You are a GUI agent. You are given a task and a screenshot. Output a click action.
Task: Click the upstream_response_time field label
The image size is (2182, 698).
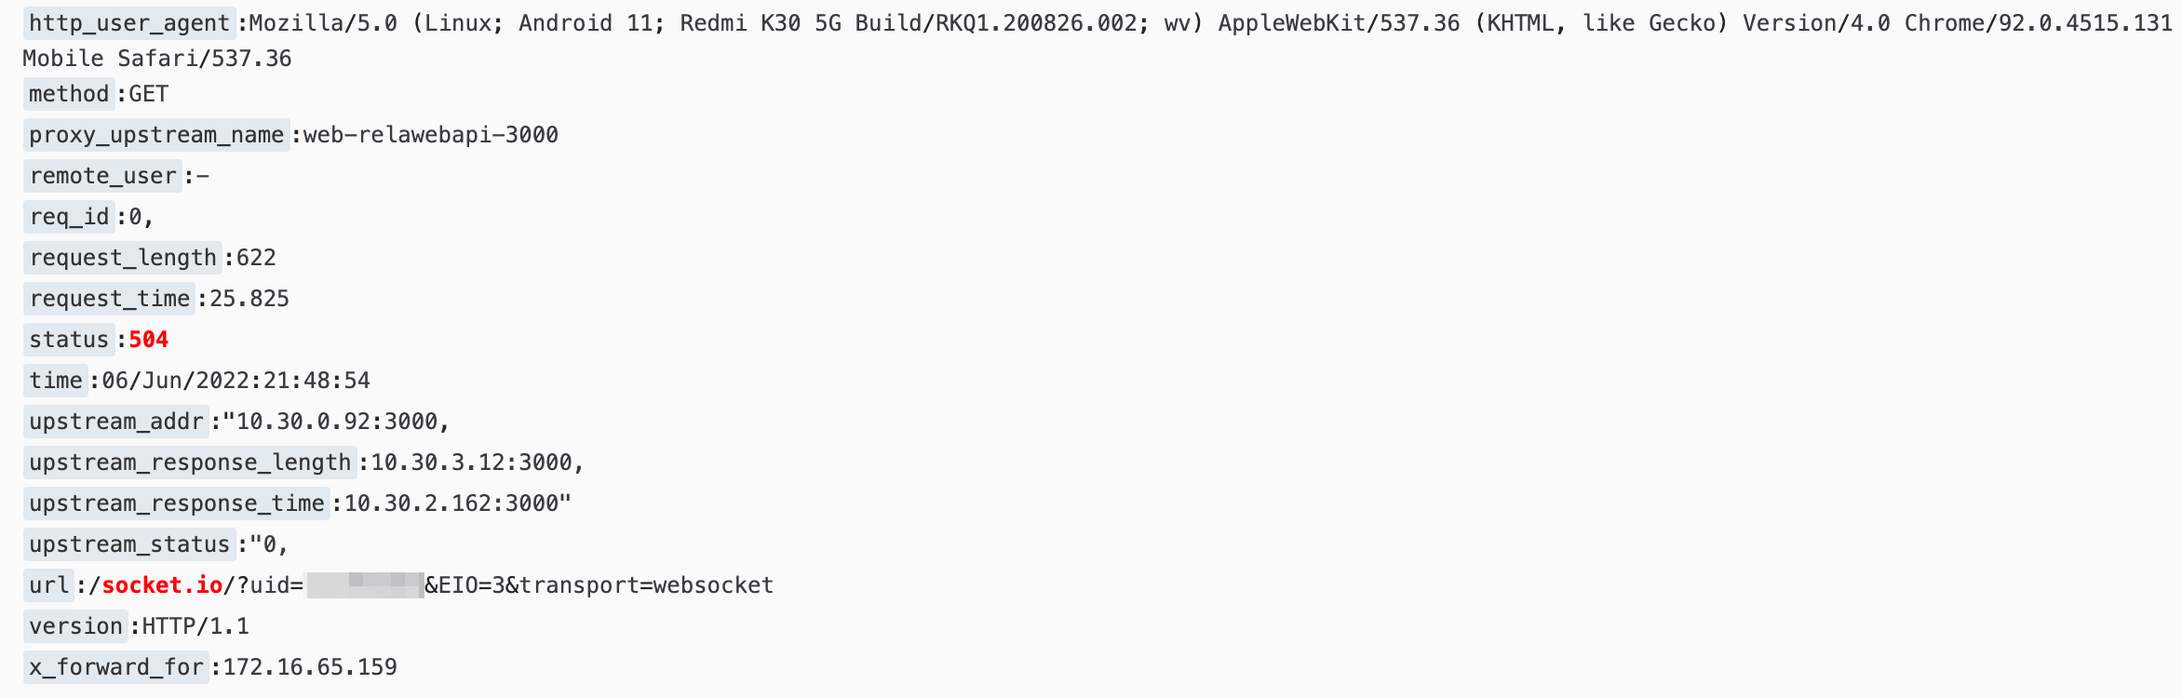pyautogui.click(x=177, y=503)
